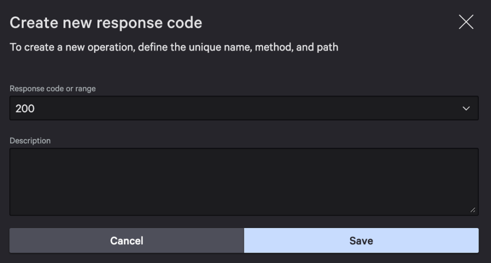The width and height of the screenshot is (491, 263).
Task: Expand the response code combo box options
Action: point(466,109)
